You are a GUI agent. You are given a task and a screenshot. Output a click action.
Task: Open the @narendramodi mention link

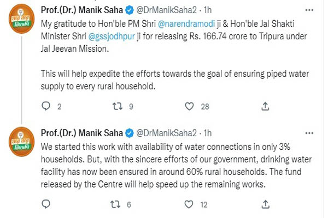coord(186,24)
